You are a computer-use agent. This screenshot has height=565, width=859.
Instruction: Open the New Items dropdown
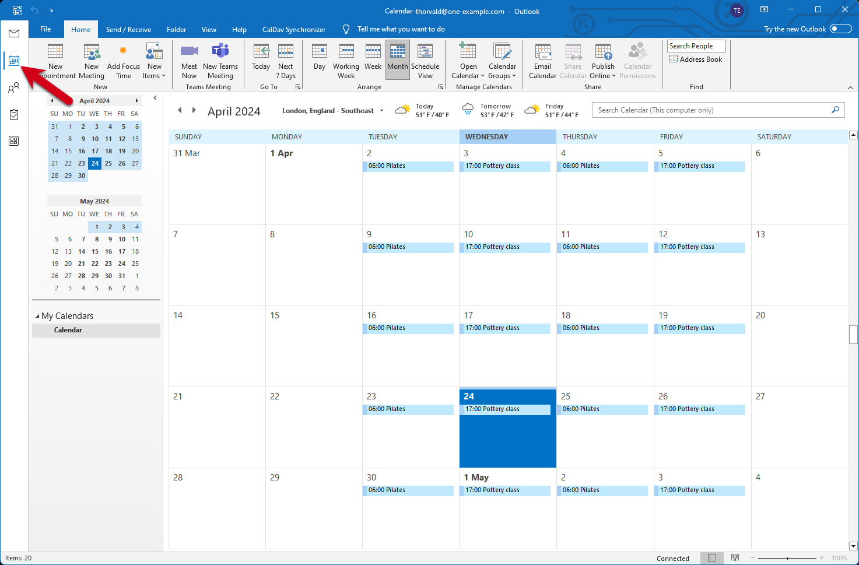(x=155, y=61)
